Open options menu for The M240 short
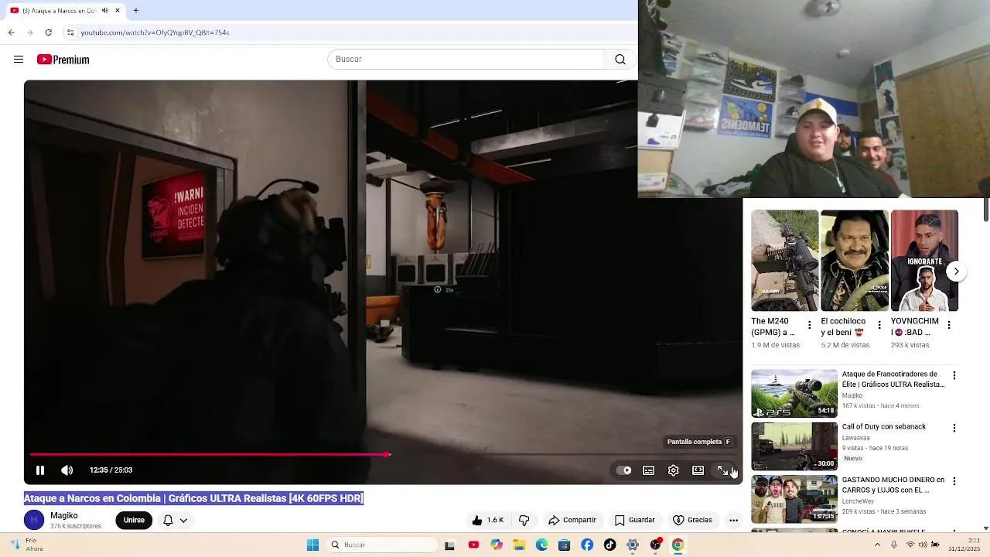The width and height of the screenshot is (990, 557). click(x=810, y=325)
